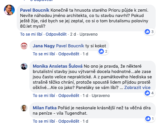Image resolution: width=162 pixels, height=127 pixels.
Task: Open Milan Fatka's avatar
Action: coord(24,108)
